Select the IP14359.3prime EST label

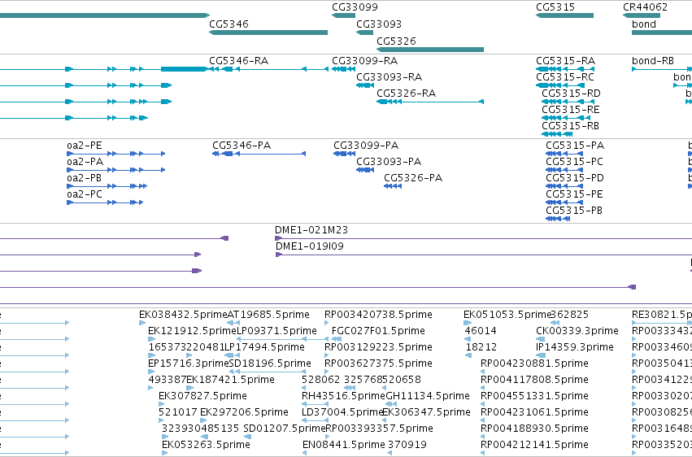click(575, 347)
